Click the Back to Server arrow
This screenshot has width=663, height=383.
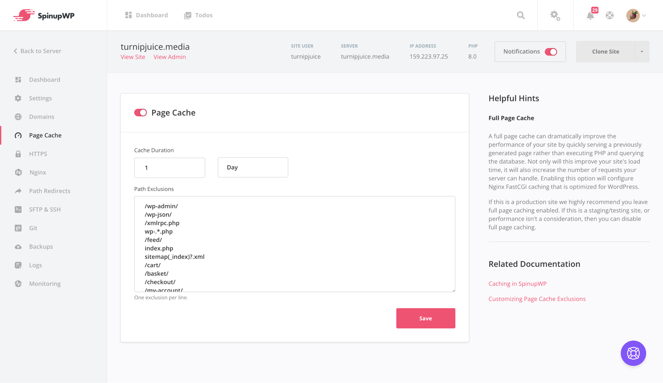point(15,51)
